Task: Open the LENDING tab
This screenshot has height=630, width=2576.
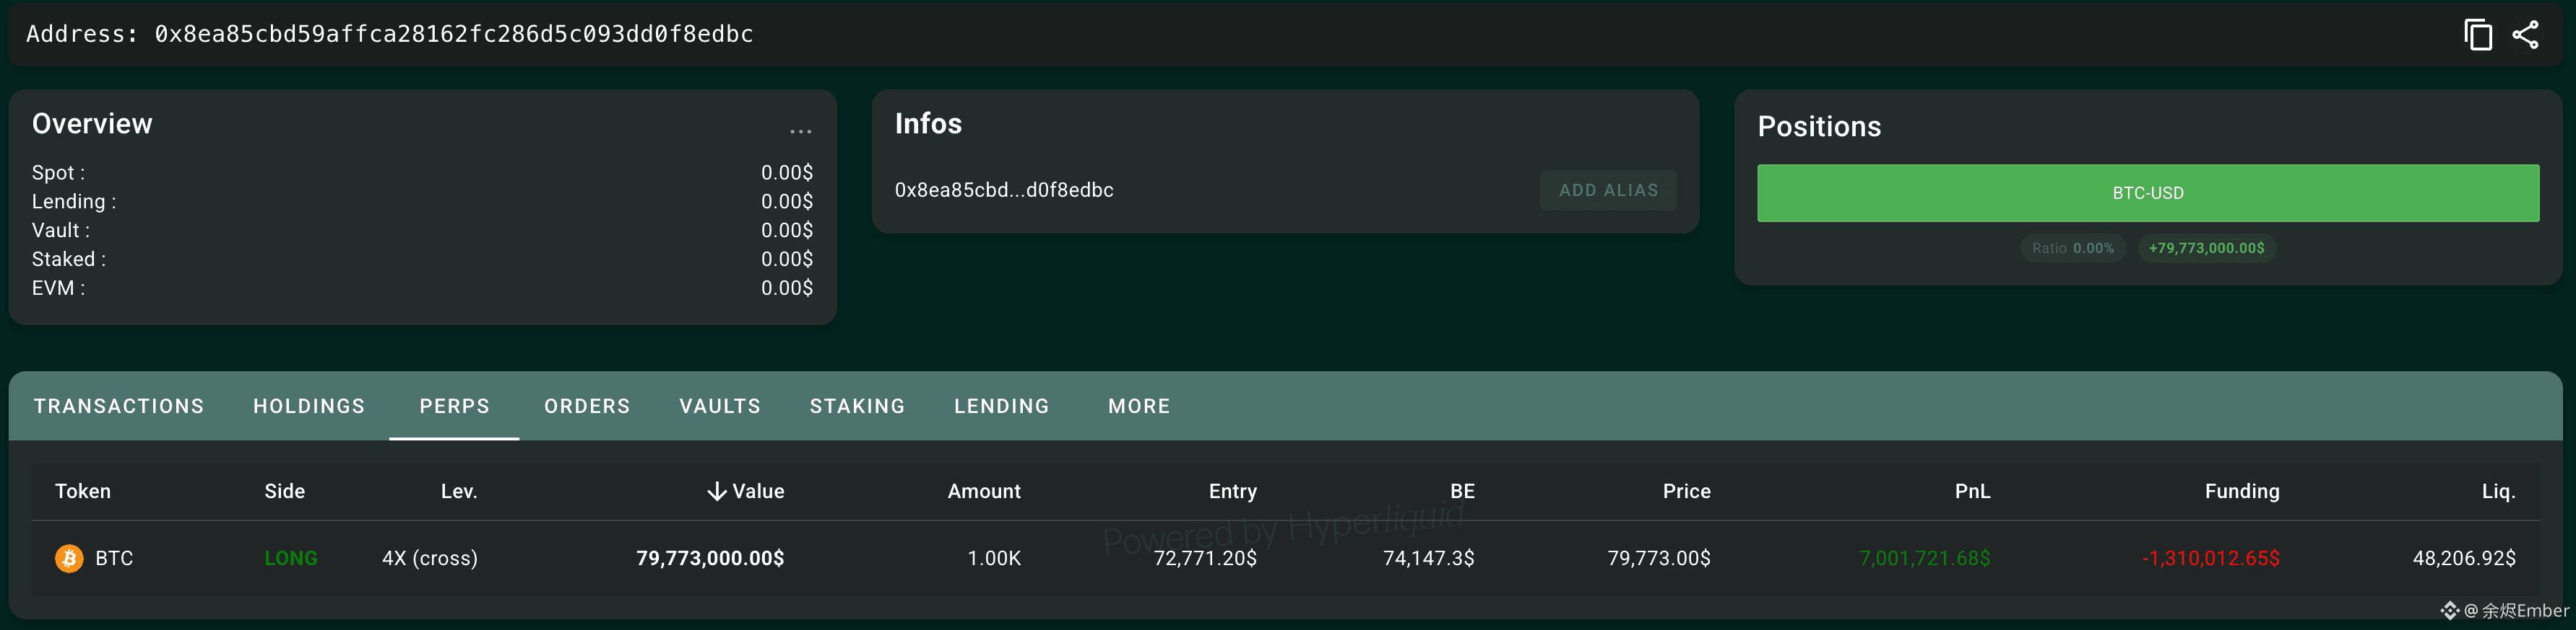Action: 1001,407
